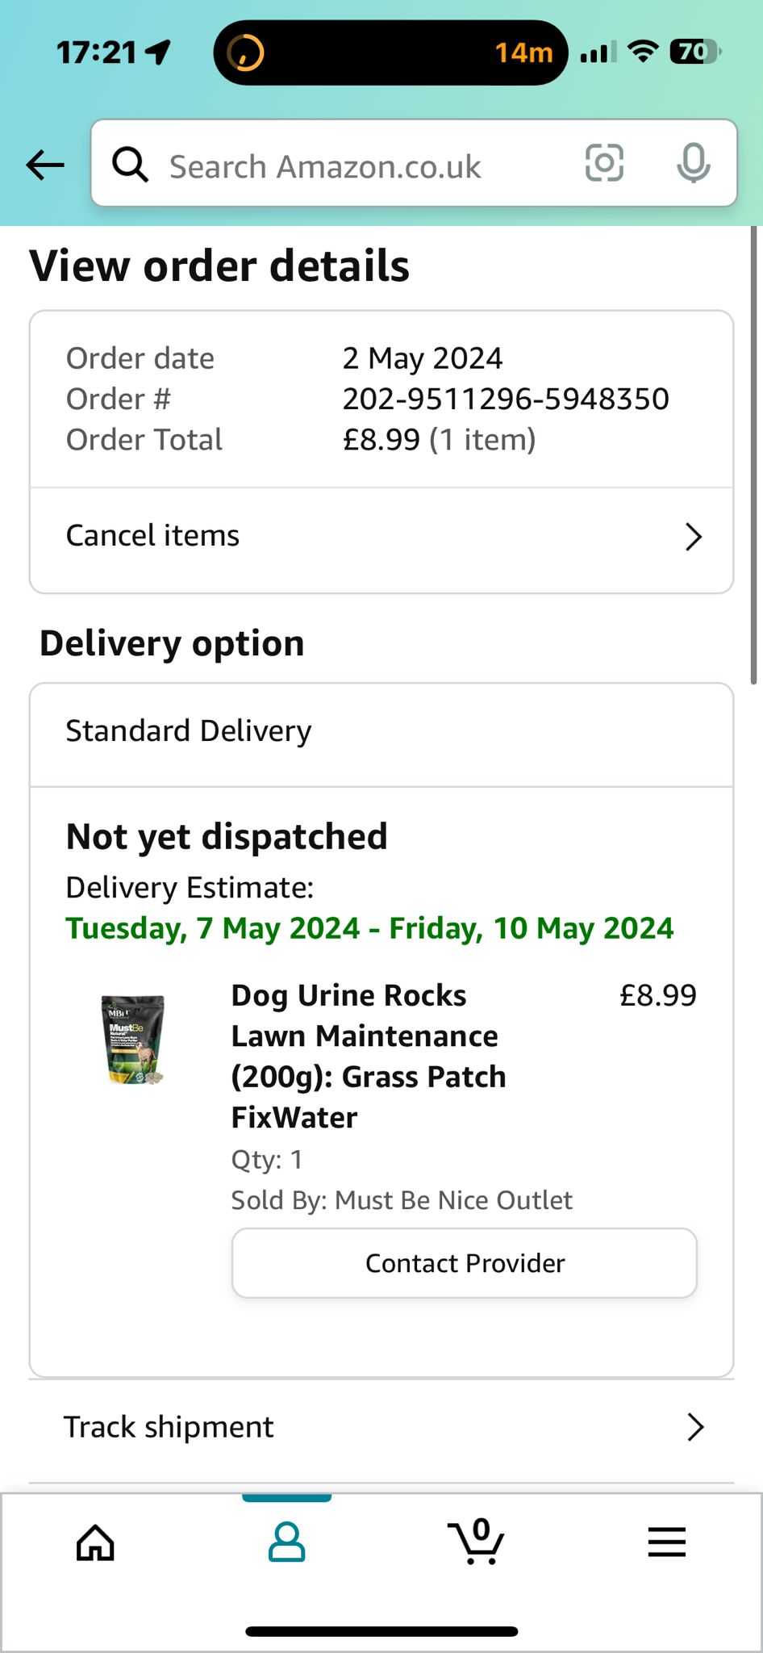Open the shopping basket icon
This screenshot has width=763, height=1653.
point(477,1542)
